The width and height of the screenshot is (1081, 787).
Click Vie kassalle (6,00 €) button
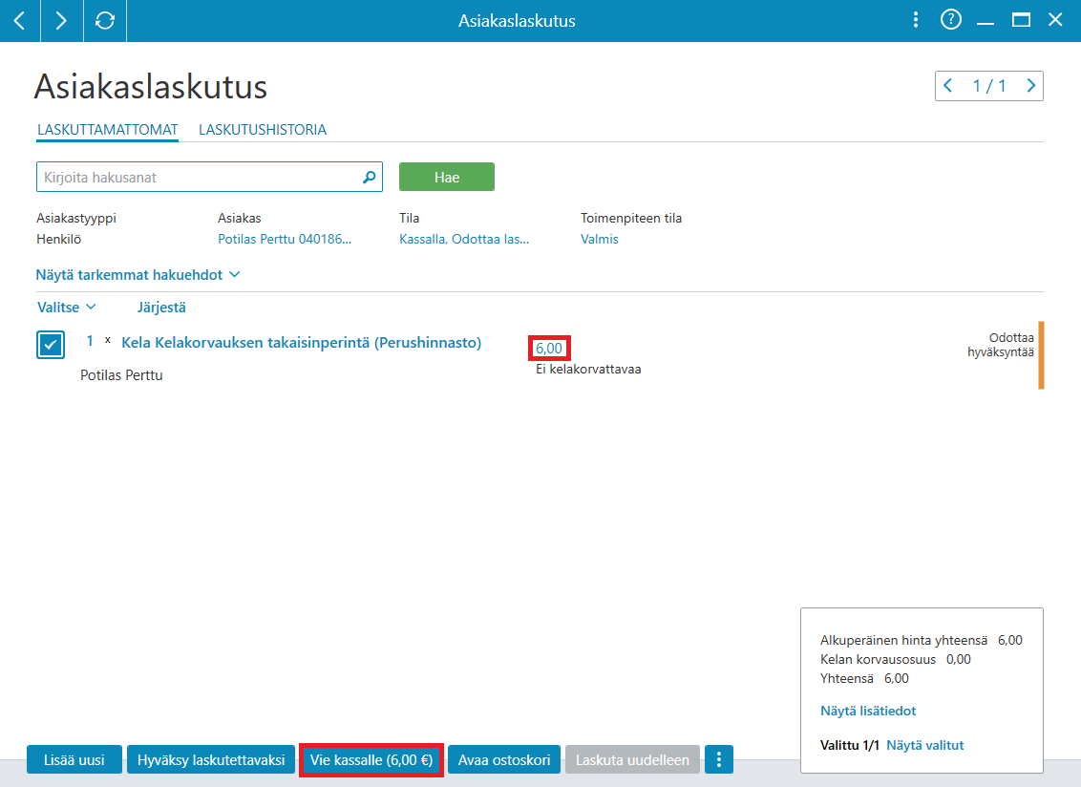371,759
